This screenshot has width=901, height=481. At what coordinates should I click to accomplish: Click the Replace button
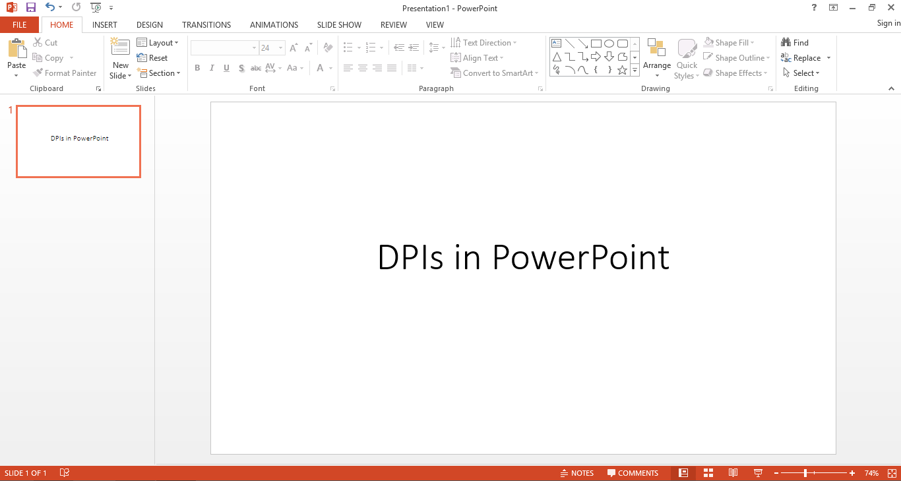(800, 58)
